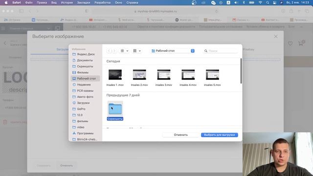
Task: Select insales 5.mov thumbnail
Action: 212,75
